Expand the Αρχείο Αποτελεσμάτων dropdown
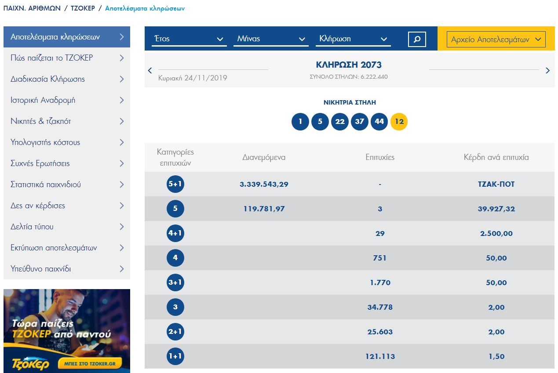 496,39
